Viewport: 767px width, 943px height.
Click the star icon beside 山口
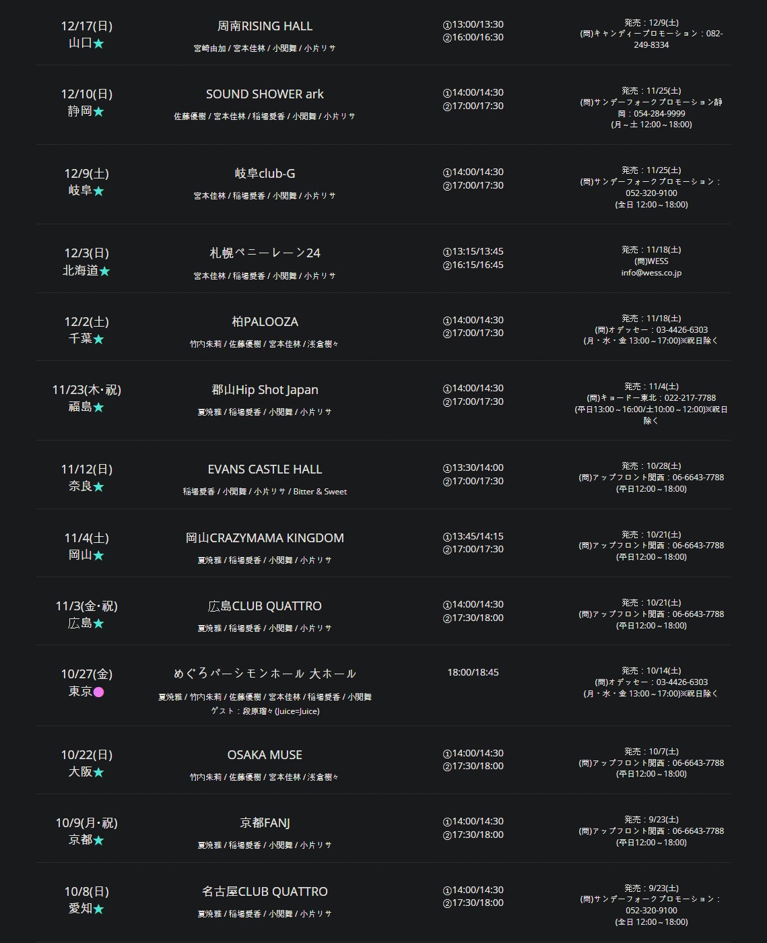point(98,44)
